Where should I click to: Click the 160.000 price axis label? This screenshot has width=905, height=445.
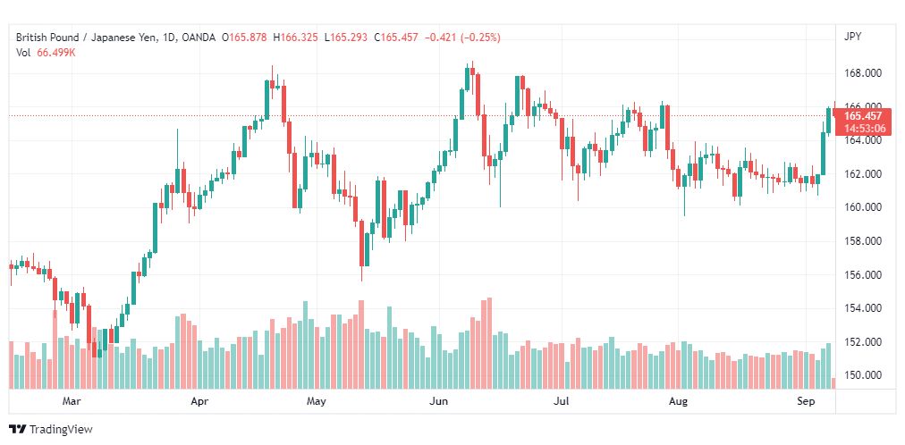point(858,207)
